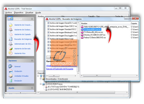Open the Administrador de CD/DVD icon
The height and width of the screenshot is (104, 144).
coord(11,44)
